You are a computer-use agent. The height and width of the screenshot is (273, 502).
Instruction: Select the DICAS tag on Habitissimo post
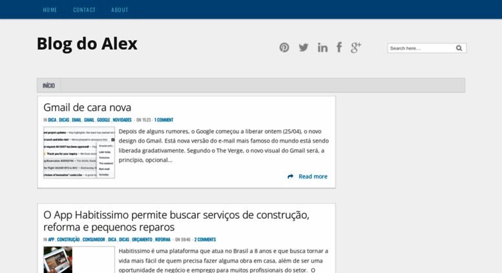[124, 239]
